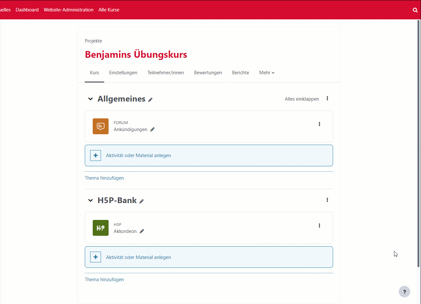Click the Alles einklappen link
Screen dimensions: 421x304
(302, 99)
